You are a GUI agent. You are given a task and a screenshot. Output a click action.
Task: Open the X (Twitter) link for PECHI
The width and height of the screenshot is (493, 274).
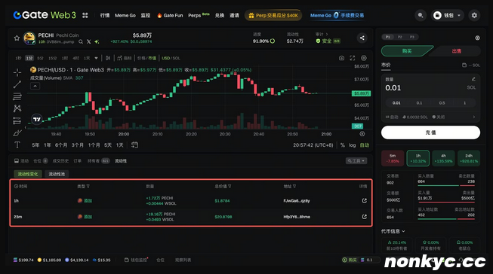pyautogui.click(x=89, y=41)
